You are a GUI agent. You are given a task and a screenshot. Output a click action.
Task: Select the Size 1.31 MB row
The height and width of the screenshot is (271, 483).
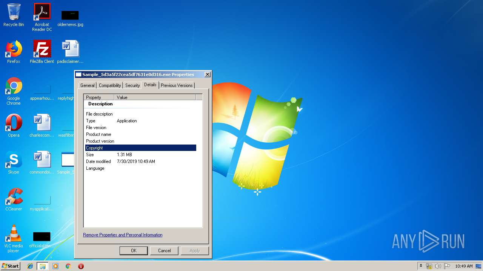coord(141,155)
